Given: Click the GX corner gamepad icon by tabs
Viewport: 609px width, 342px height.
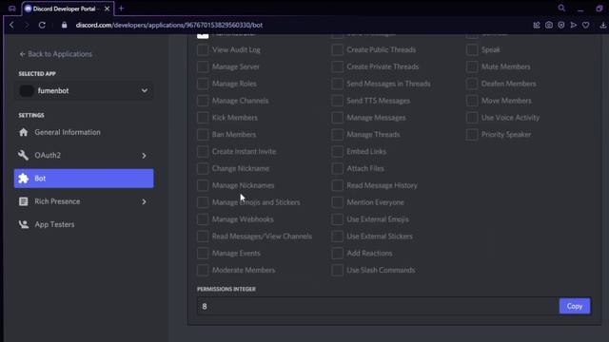Looking at the screenshot, I should 12,9.
